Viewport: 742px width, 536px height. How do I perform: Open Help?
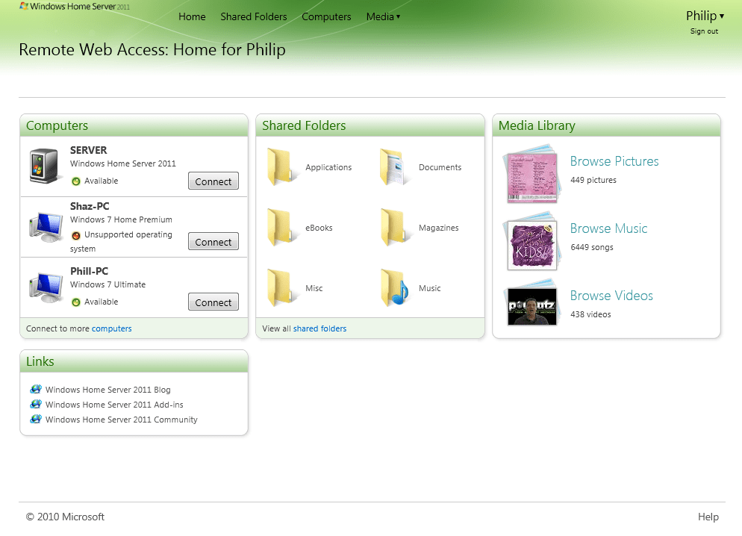point(708,516)
